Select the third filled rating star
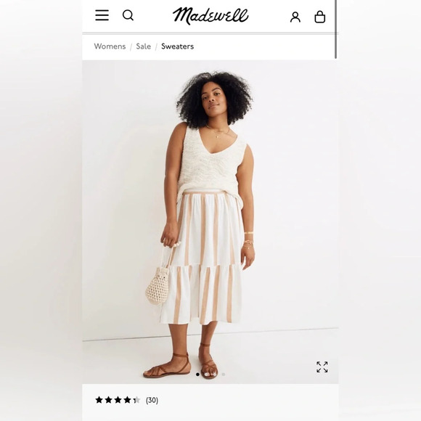This screenshot has width=421, height=421. tap(118, 400)
